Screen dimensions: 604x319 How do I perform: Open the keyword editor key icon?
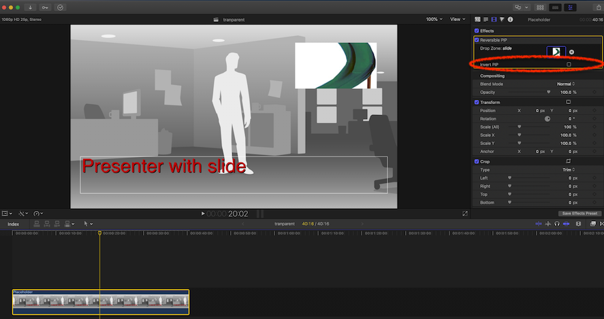tap(45, 7)
